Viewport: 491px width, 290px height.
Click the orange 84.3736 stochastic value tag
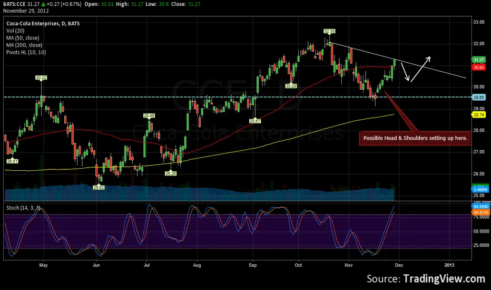click(480, 212)
